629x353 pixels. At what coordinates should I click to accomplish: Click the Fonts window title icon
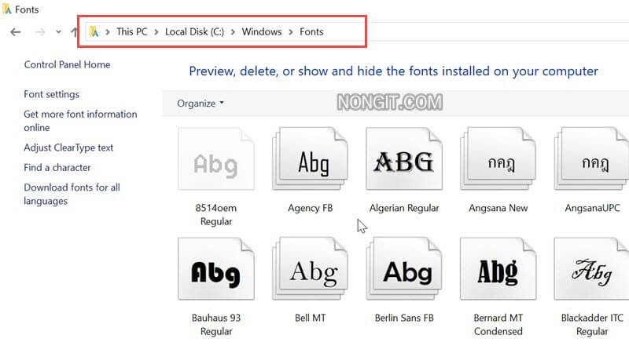(x=7, y=9)
